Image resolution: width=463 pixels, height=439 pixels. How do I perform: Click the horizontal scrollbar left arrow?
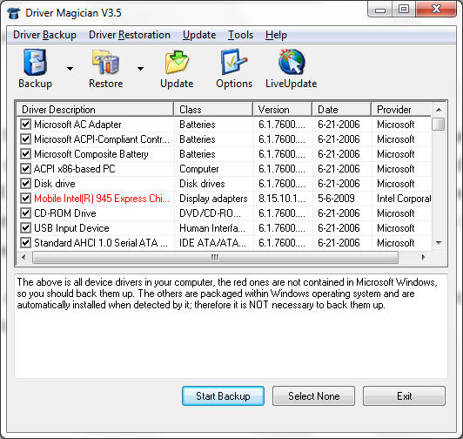(23, 257)
